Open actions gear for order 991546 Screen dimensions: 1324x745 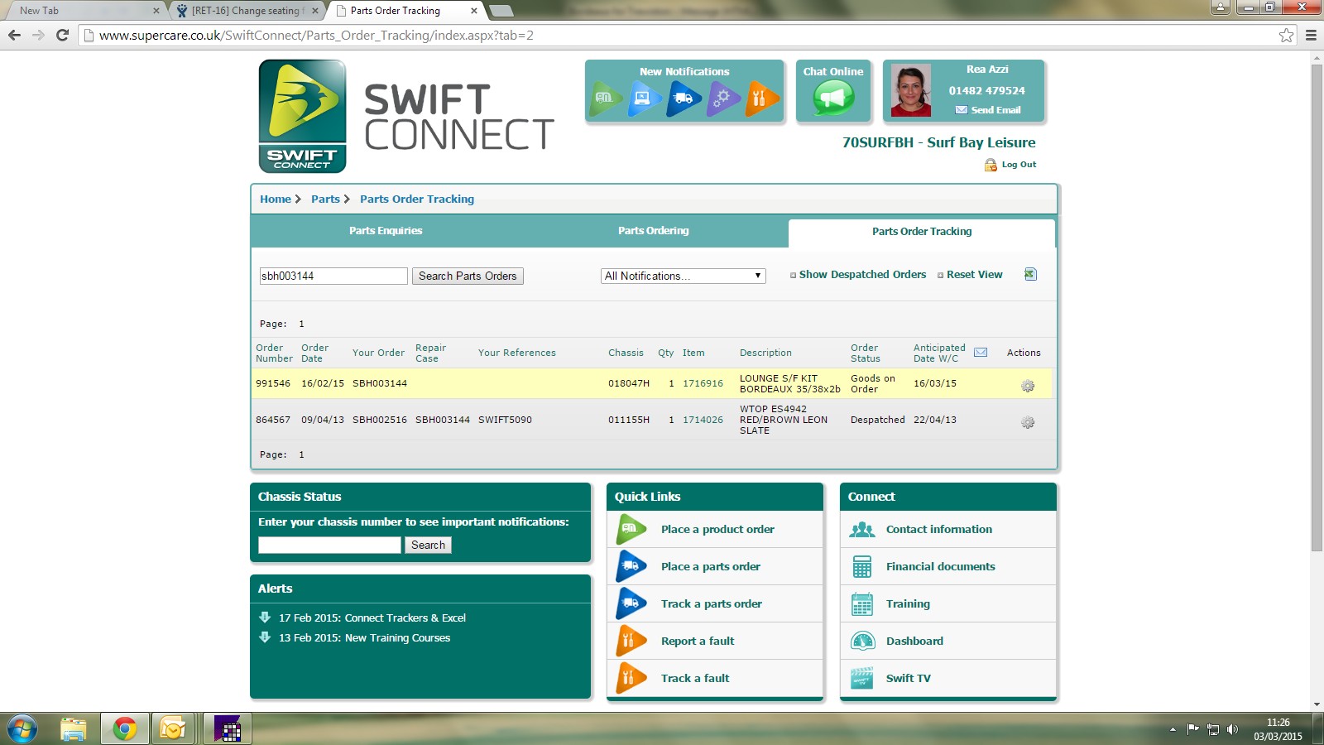click(x=1028, y=386)
